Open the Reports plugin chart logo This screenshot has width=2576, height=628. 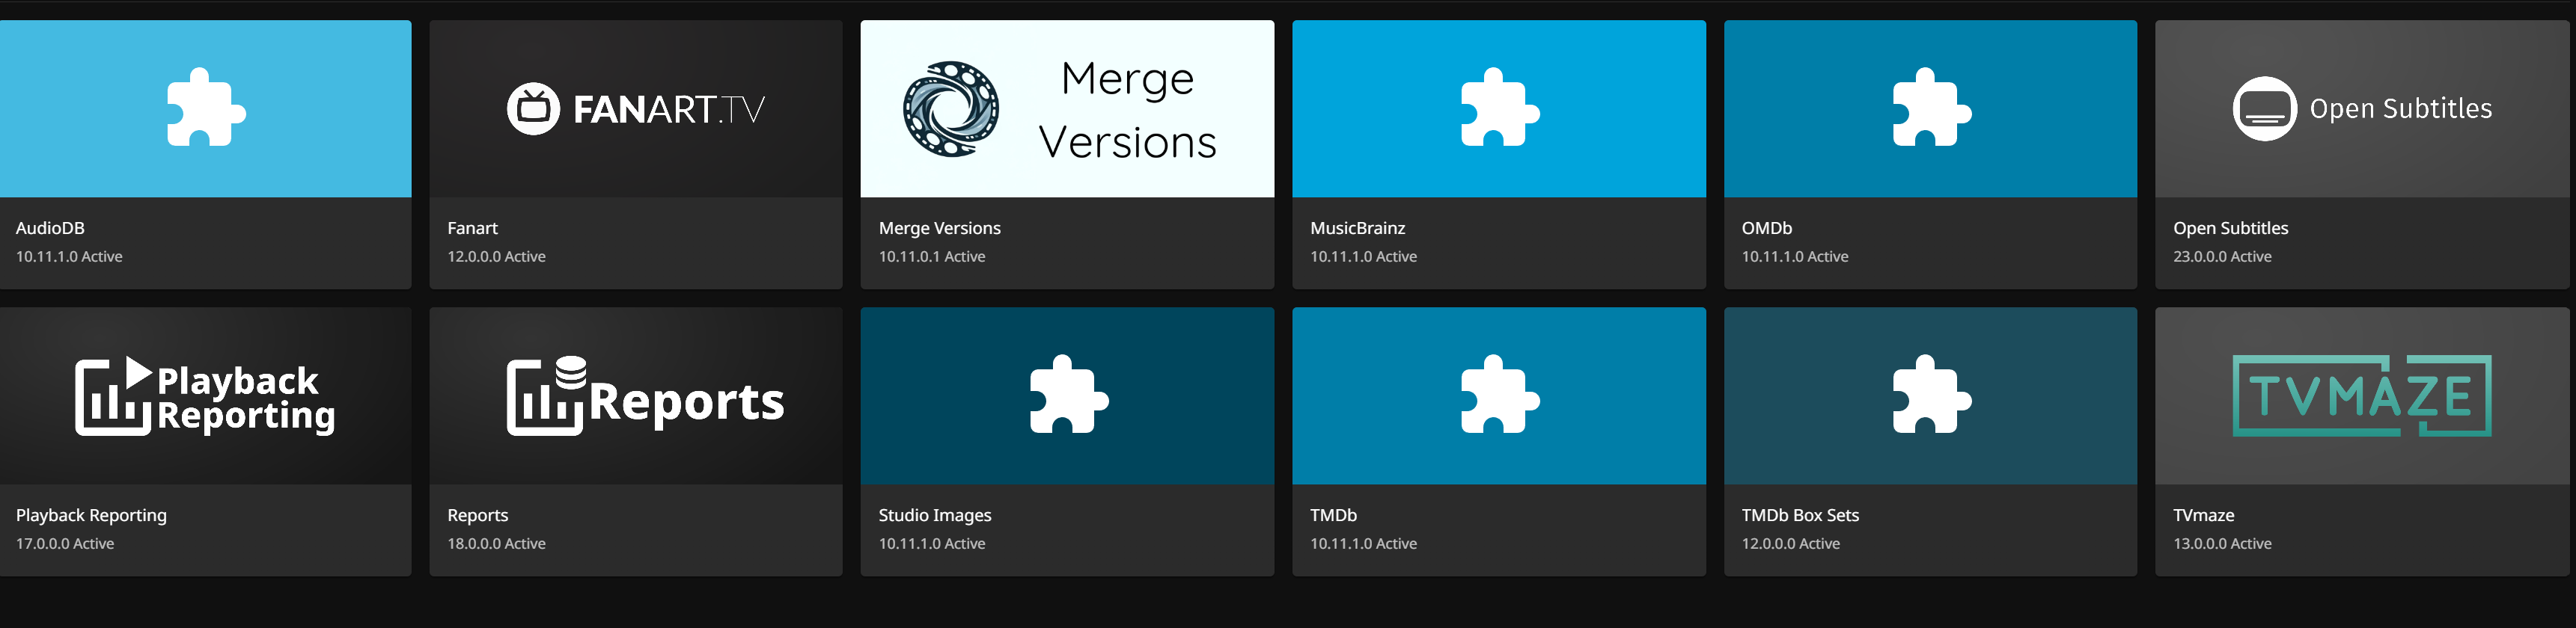coord(644,398)
